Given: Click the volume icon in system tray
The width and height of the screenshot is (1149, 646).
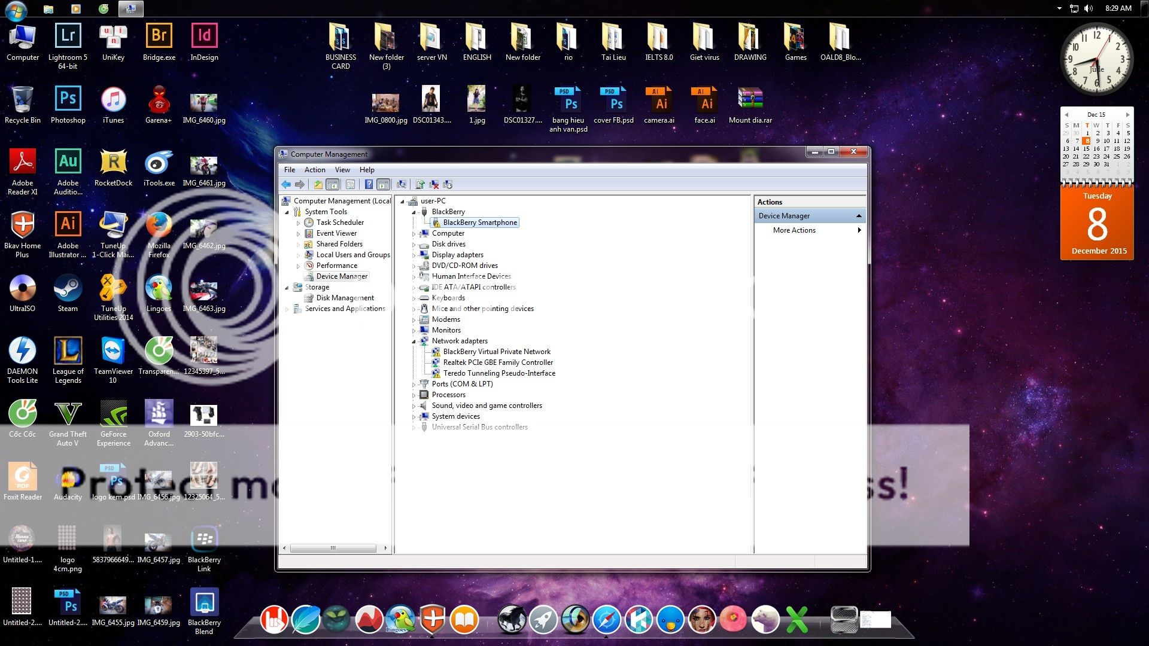Looking at the screenshot, I should 1089,8.
